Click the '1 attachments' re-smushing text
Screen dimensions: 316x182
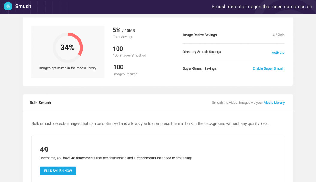[145, 158]
